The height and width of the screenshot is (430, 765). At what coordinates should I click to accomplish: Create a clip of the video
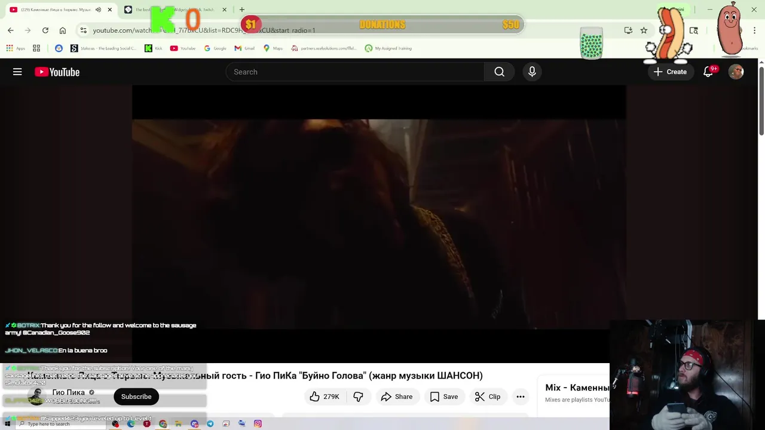coord(487,397)
